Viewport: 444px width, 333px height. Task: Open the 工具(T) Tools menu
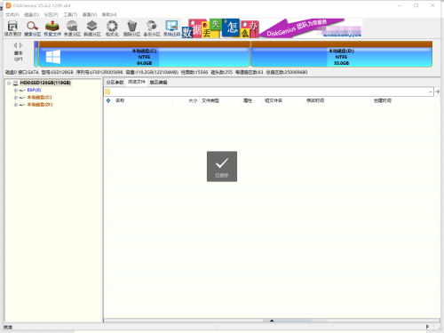click(70, 14)
